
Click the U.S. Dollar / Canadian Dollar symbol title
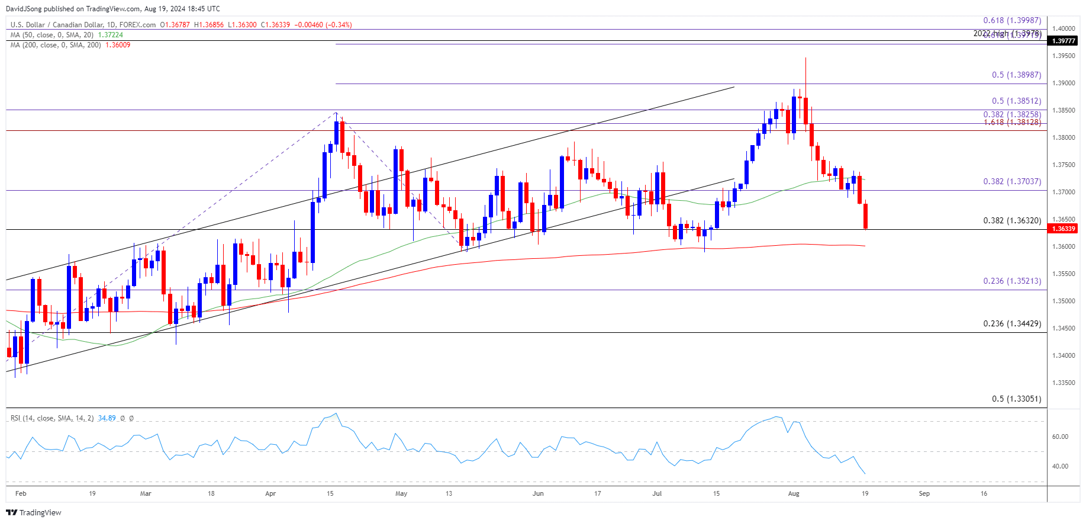point(83,25)
